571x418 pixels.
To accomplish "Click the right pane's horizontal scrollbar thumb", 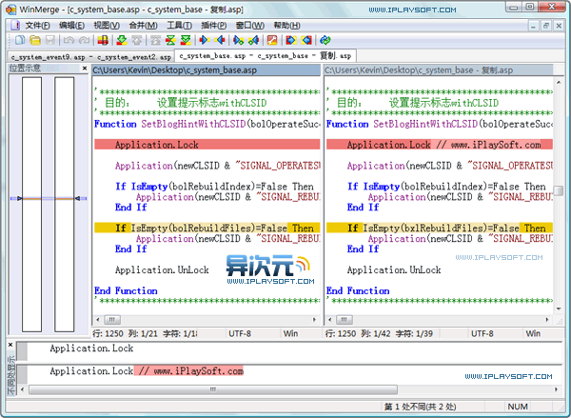I will (345, 320).
